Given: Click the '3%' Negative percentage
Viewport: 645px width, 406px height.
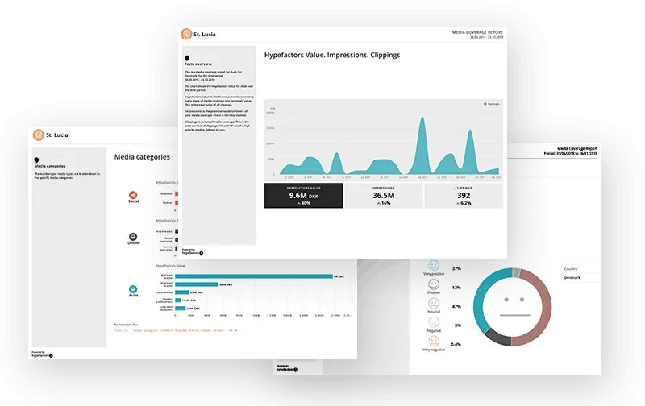Looking at the screenshot, I should (x=457, y=325).
